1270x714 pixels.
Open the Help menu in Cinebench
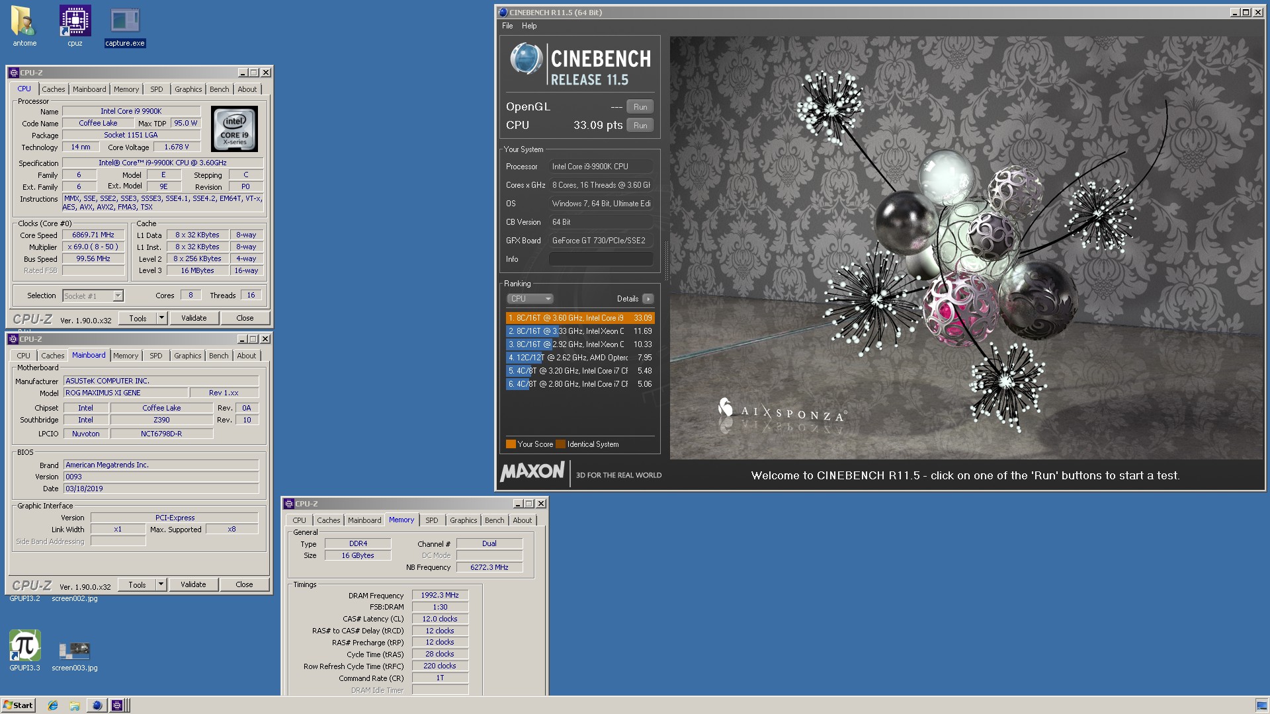pyautogui.click(x=529, y=26)
